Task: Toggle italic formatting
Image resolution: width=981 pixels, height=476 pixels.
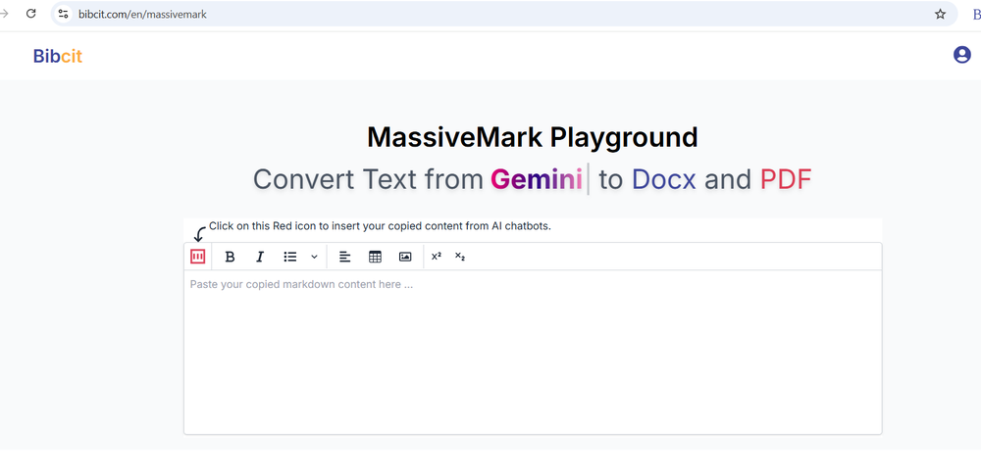Action: coord(260,257)
